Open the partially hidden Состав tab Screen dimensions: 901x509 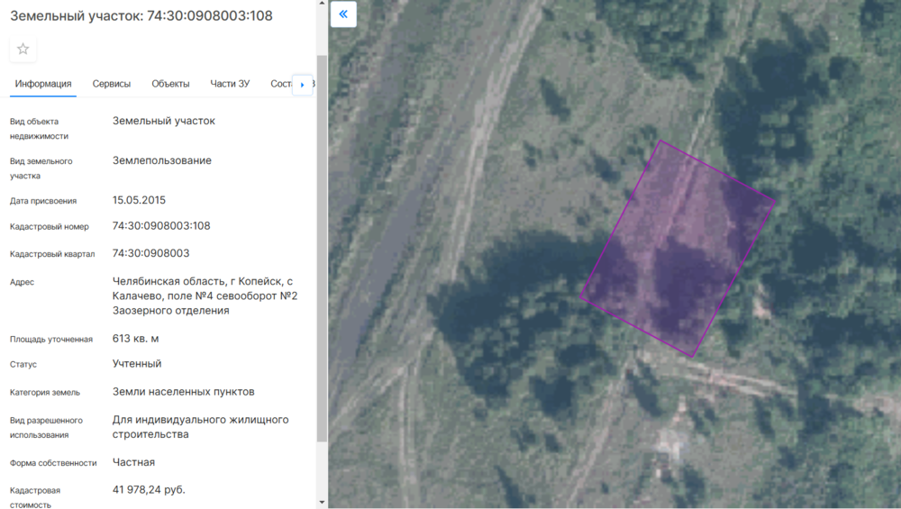(280, 84)
